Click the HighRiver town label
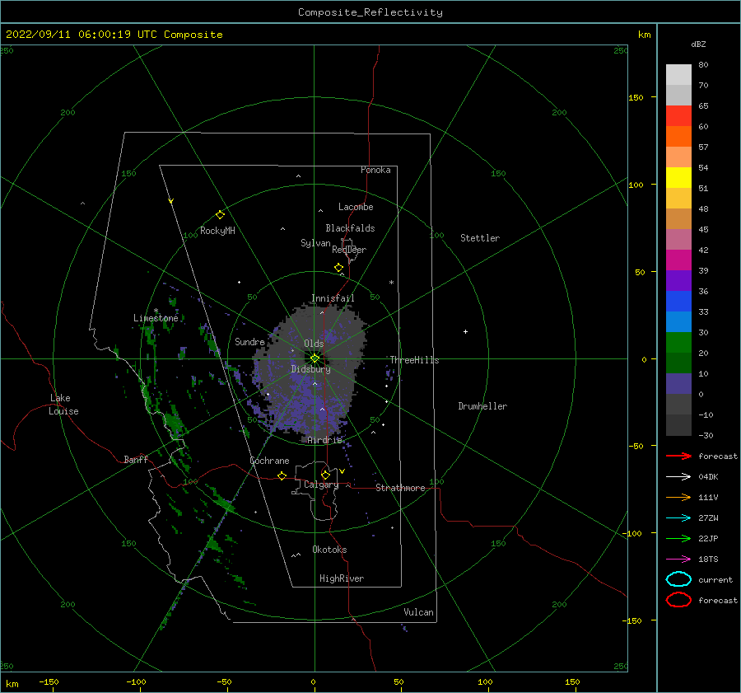 pos(342,578)
